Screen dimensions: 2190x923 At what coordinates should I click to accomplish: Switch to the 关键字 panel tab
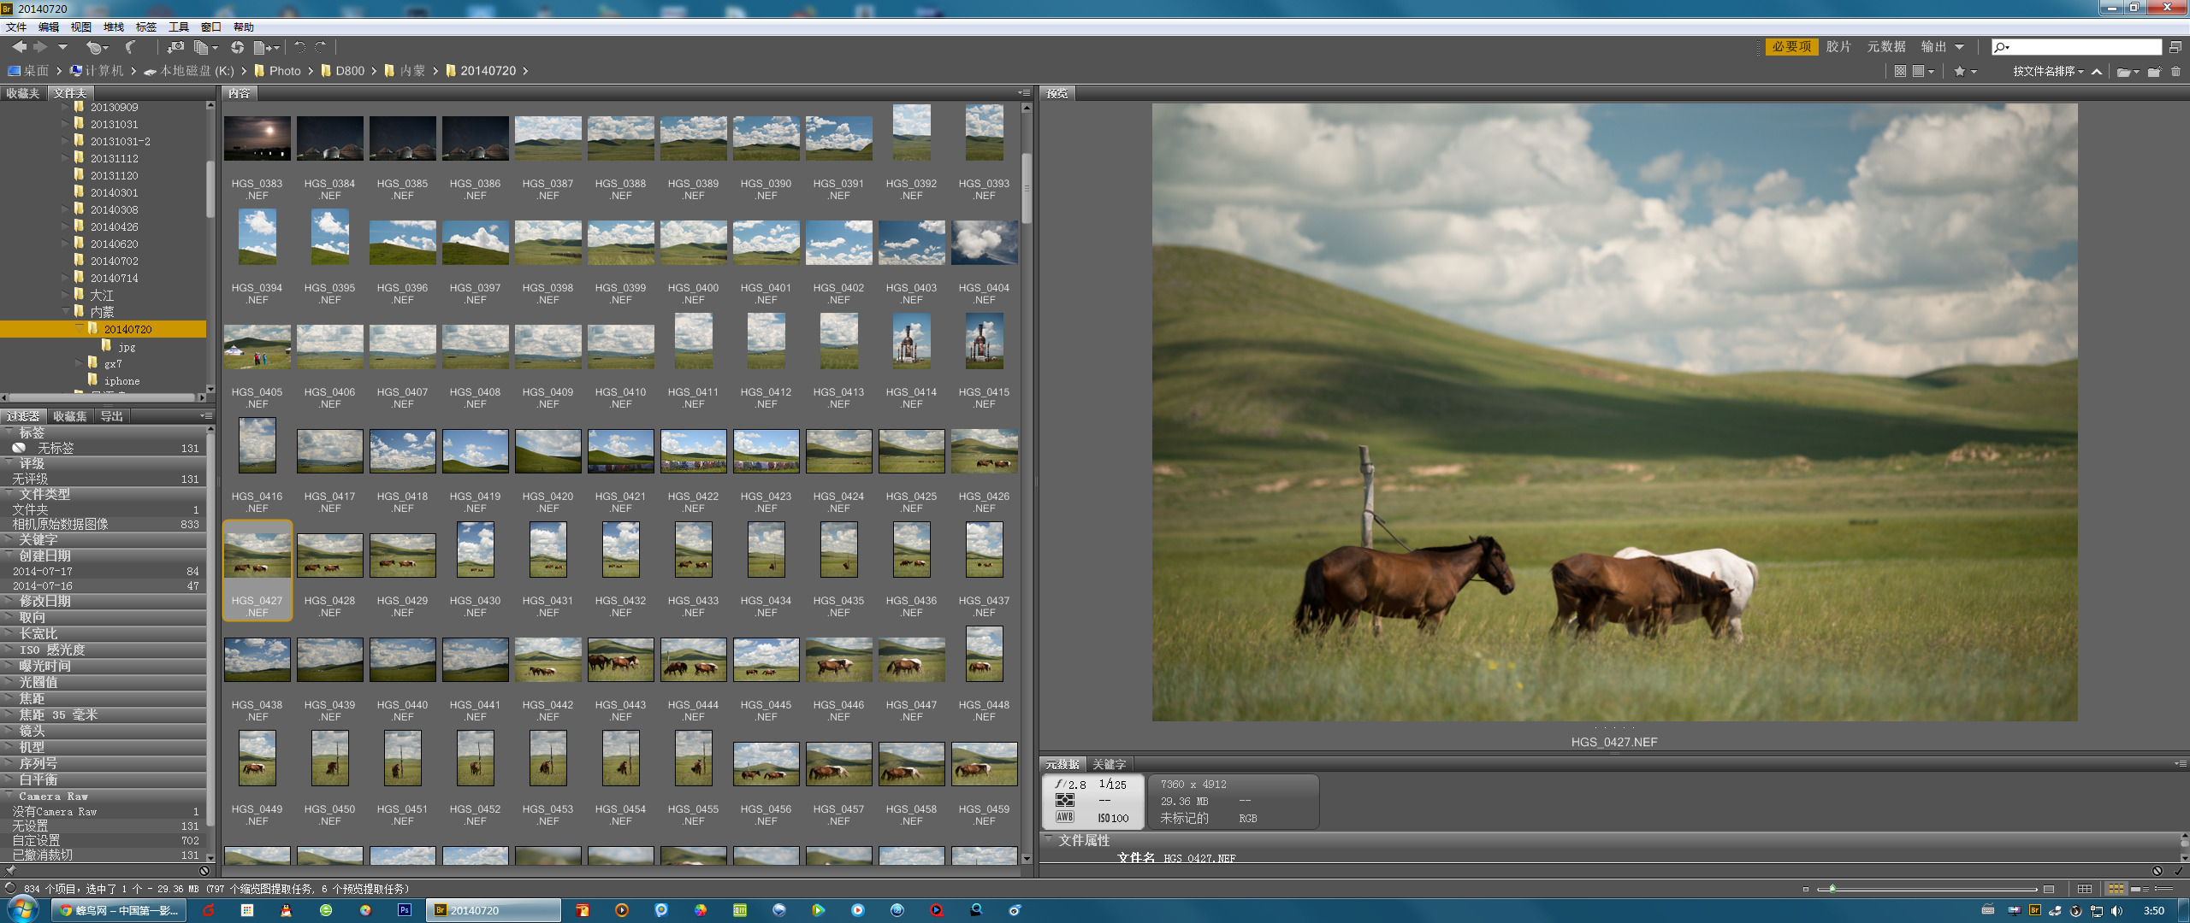1109,764
